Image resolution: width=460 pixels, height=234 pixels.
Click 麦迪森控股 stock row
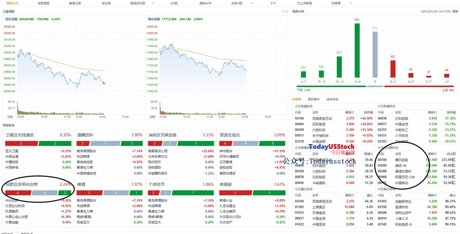109,162
